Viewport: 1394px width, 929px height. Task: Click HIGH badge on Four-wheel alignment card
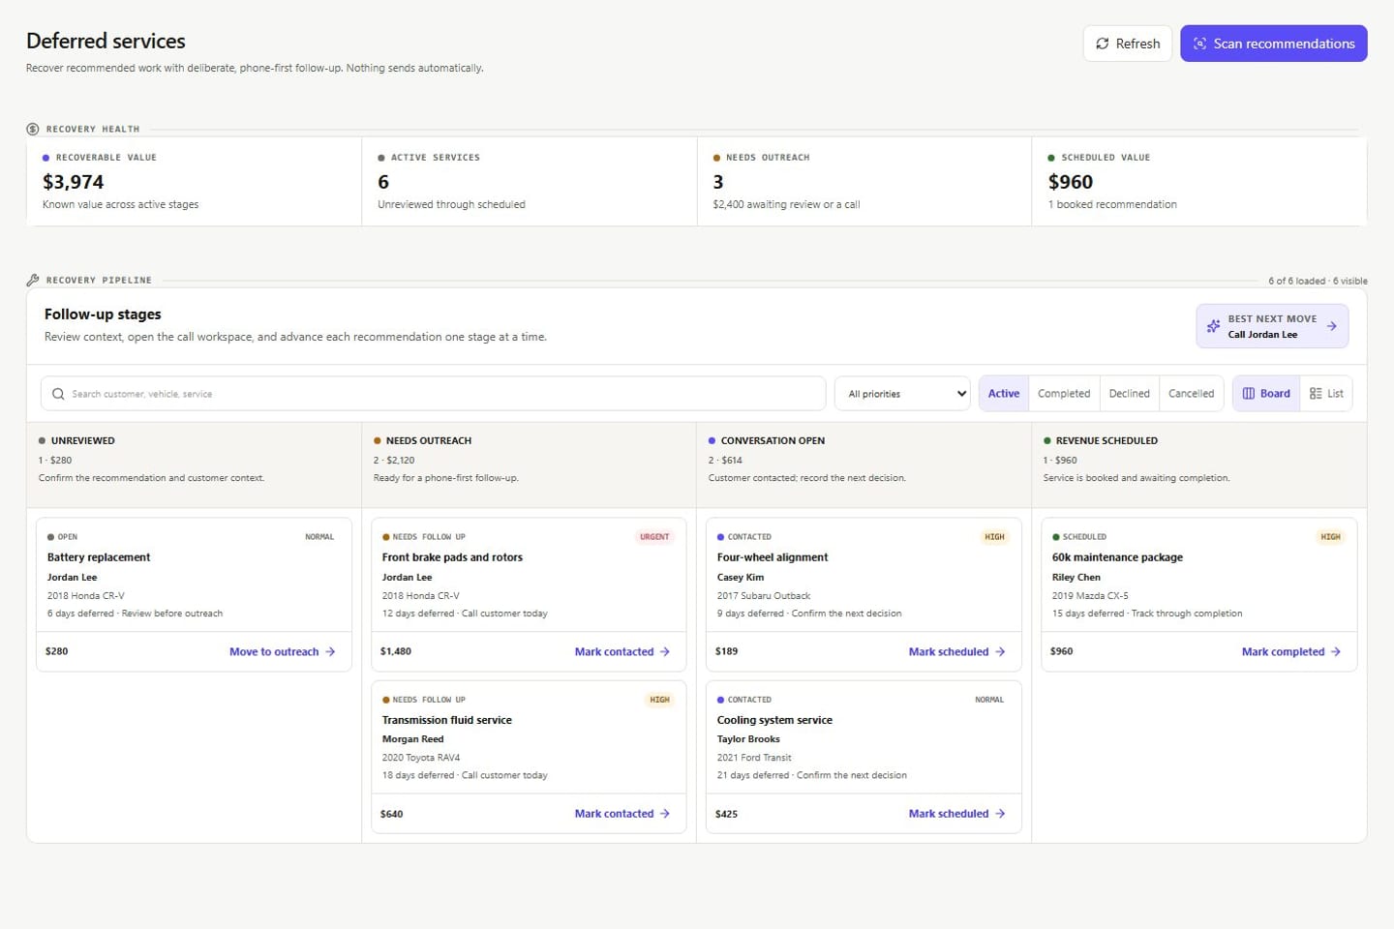[994, 537]
